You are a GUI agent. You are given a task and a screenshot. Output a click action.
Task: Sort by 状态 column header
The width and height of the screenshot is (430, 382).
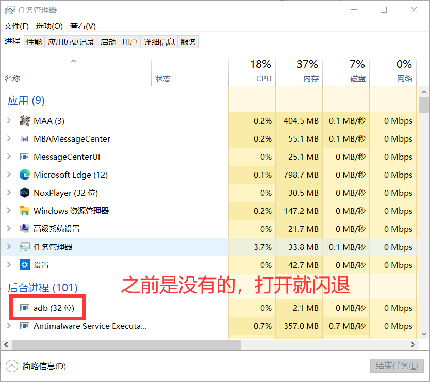[190, 73]
